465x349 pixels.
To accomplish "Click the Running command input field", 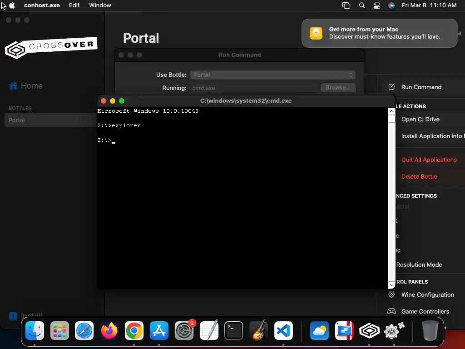I will point(254,88).
